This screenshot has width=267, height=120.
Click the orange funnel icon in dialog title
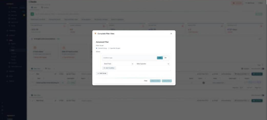95,34
